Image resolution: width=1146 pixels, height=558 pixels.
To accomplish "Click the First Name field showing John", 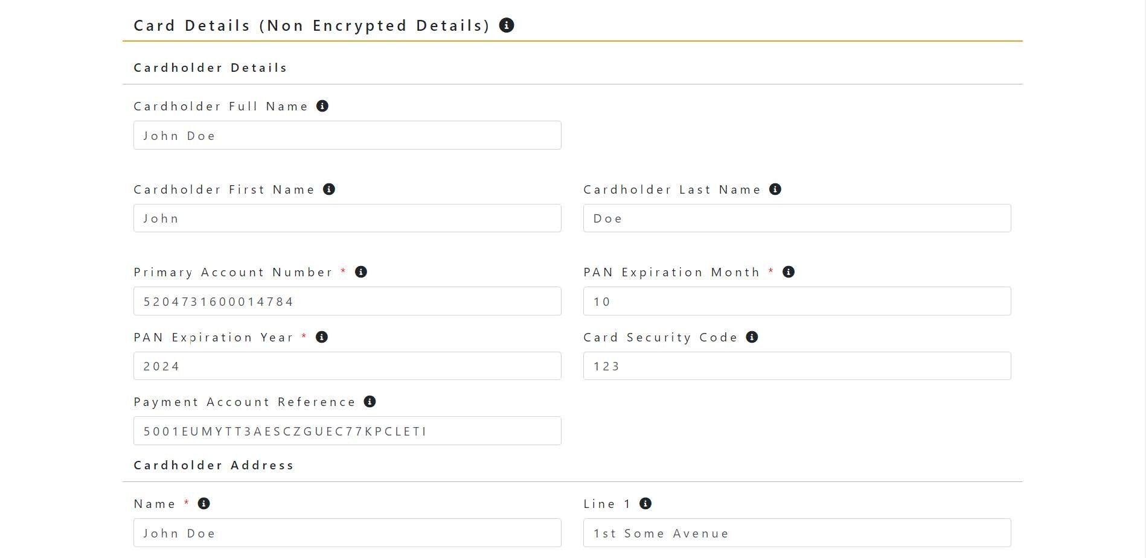I will click(347, 218).
